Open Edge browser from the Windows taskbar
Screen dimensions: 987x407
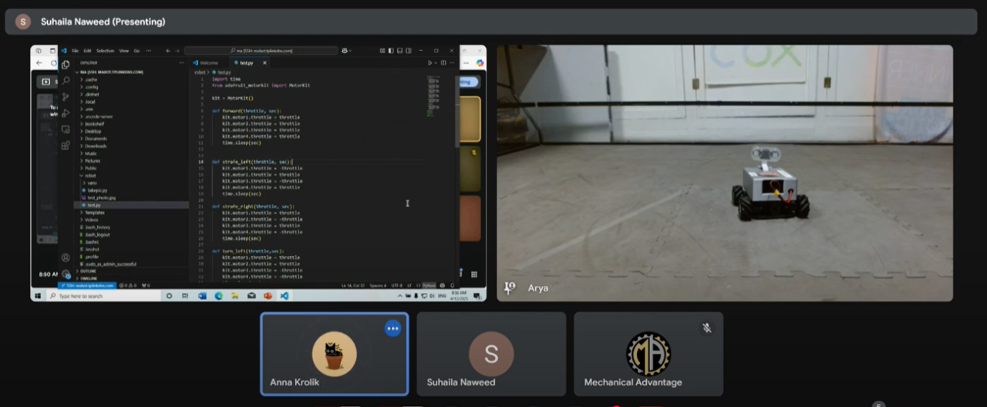point(218,296)
